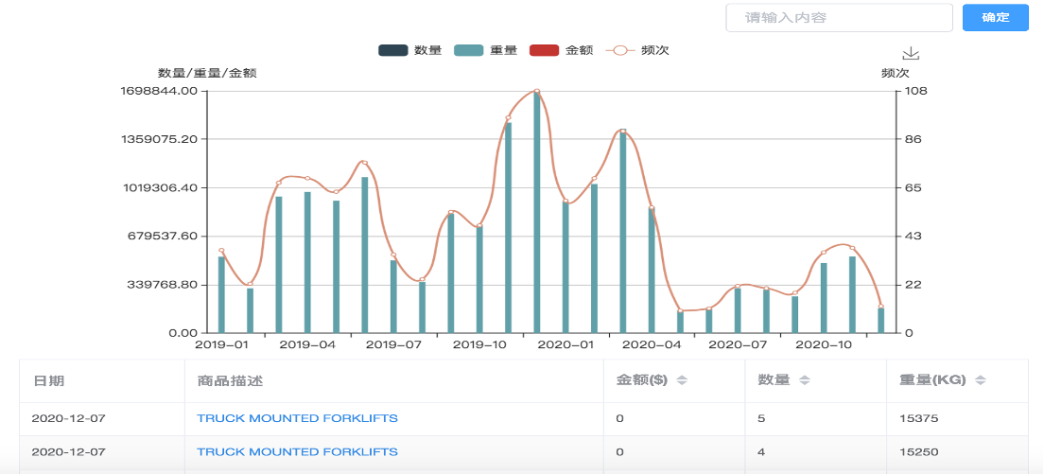Click the 数量/重量/金额 axis title
The height and width of the screenshot is (475, 1044).
pos(207,73)
